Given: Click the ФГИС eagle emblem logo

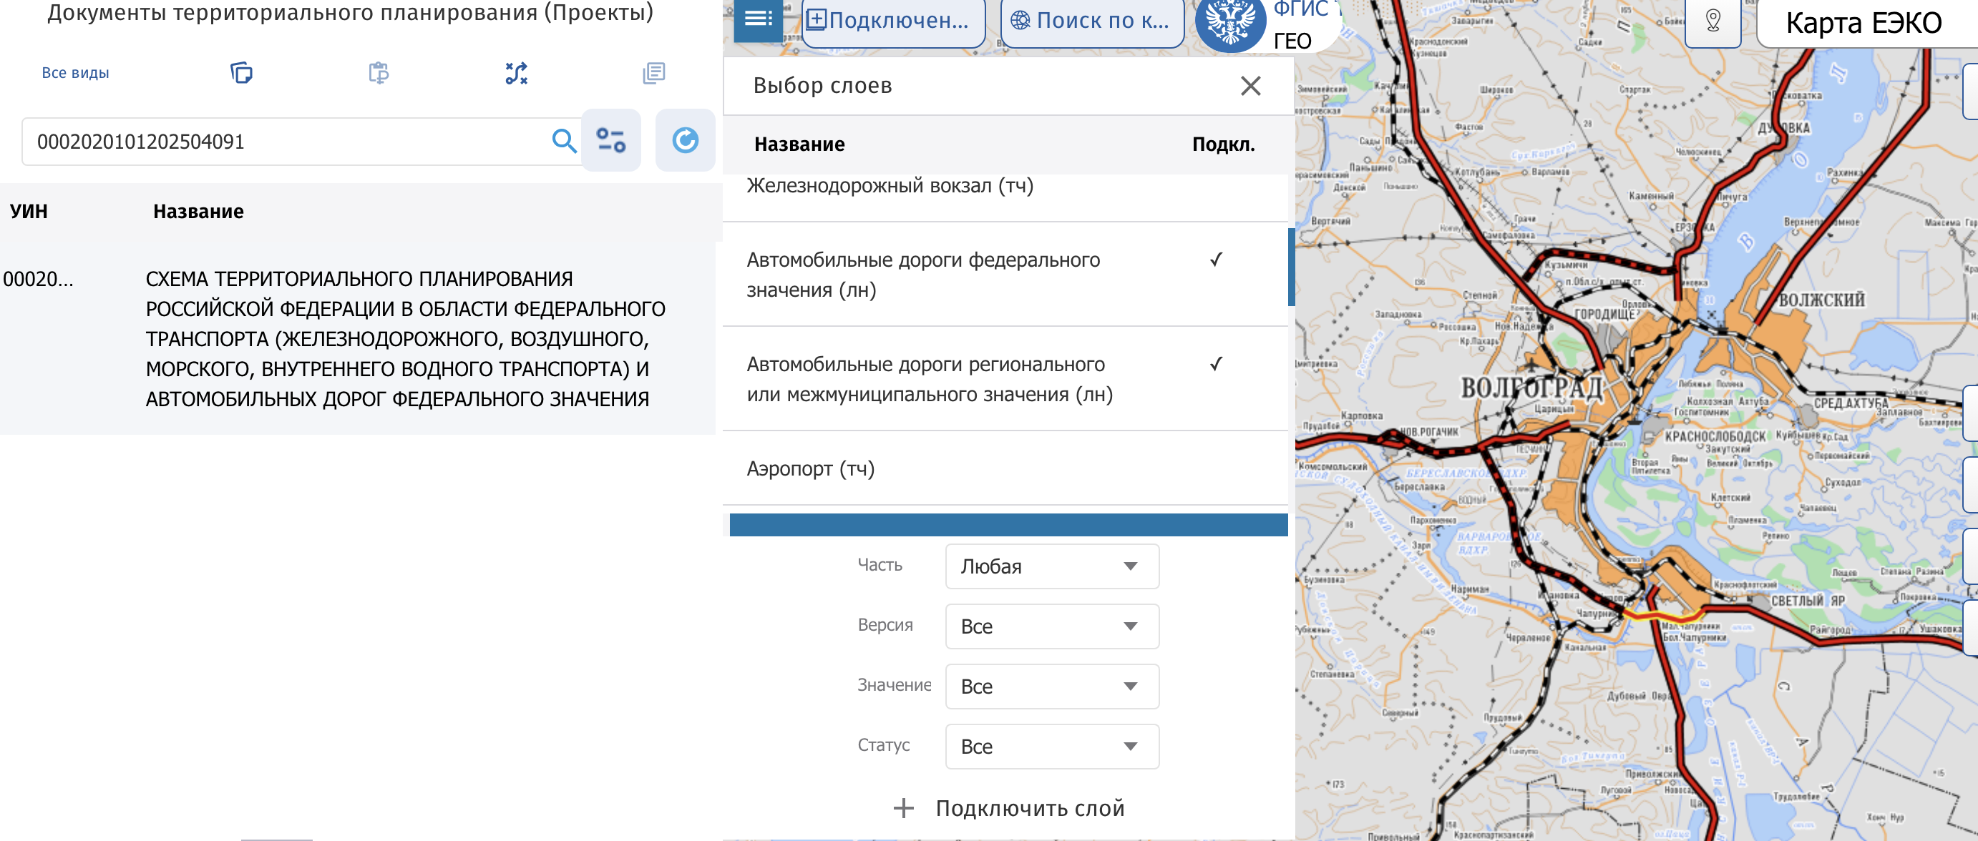Looking at the screenshot, I should point(1230,23).
